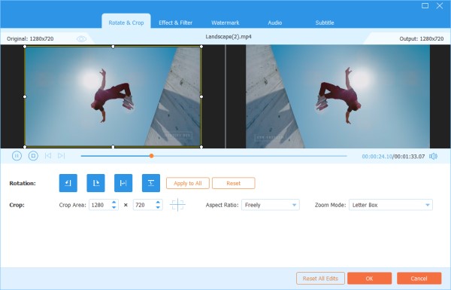This screenshot has width=451, height=290.
Task: Click the top-left crop handle
Action: point(25,47)
